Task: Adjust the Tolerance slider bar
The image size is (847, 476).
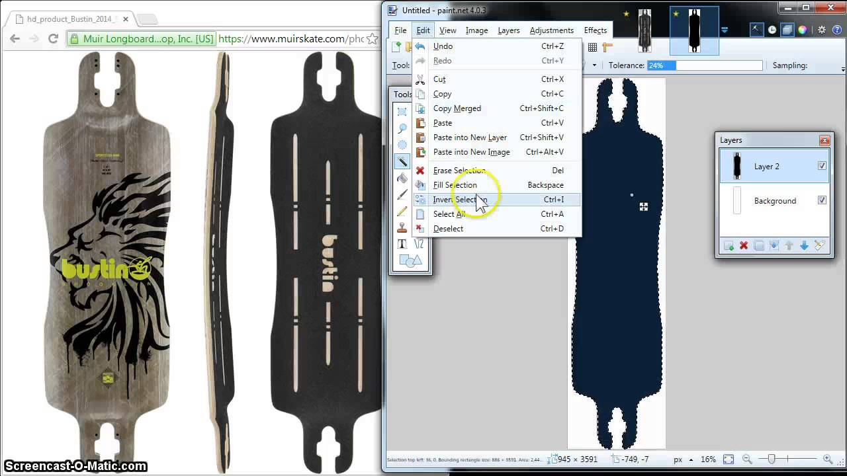Action: pyautogui.click(x=705, y=65)
